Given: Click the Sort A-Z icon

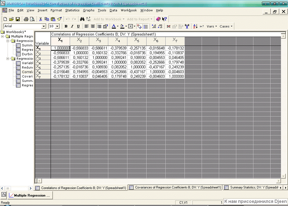Looking at the screenshot, I should (195, 26).
